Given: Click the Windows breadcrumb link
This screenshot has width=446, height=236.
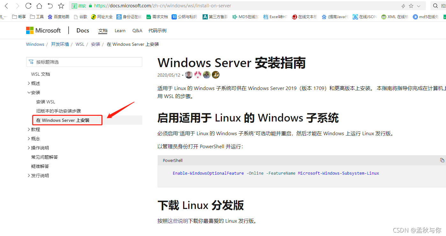Looking at the screenshot, I should tap(35, 44).
